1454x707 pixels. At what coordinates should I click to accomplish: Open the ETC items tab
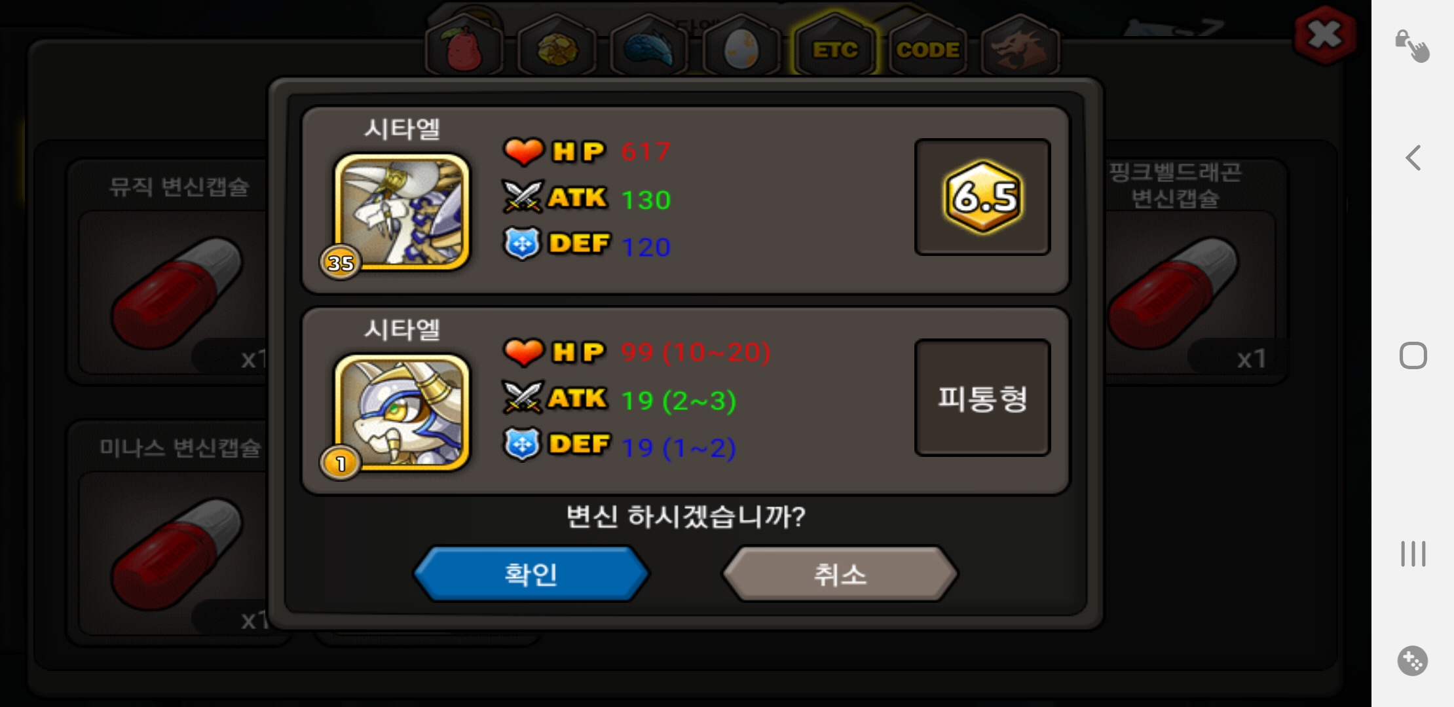834,46
